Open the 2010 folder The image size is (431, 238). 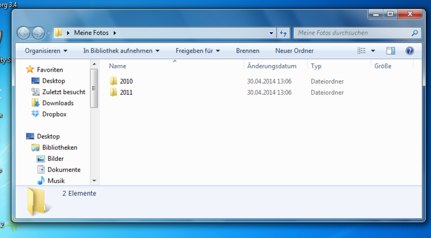126,81
